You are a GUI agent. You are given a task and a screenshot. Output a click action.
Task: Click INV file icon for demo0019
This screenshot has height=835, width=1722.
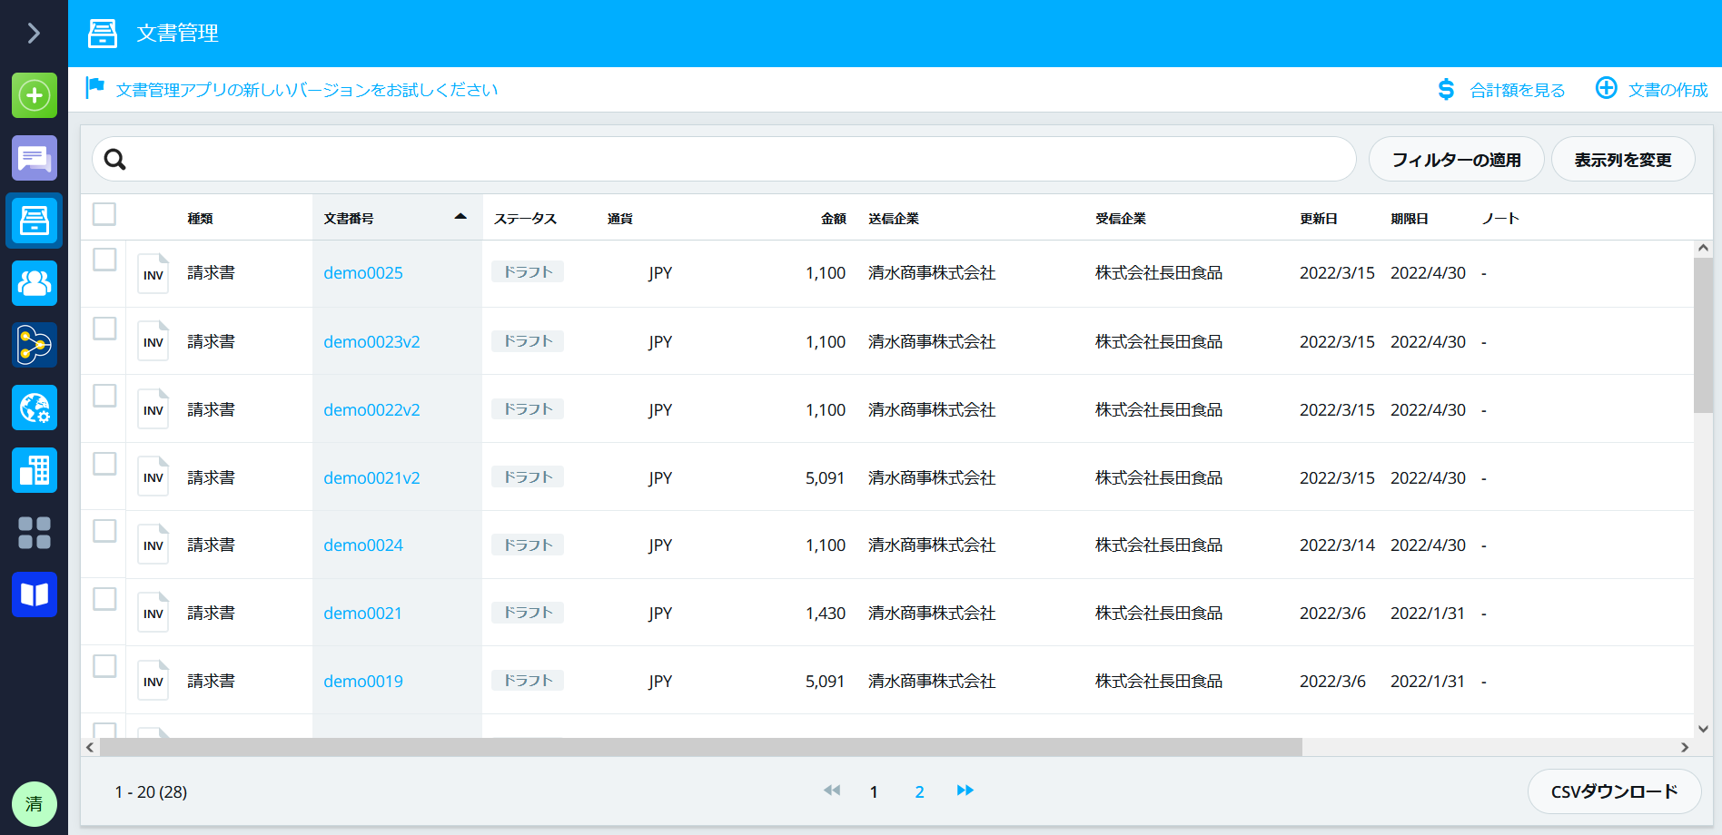pyautogui.click(x=153, y=681)
